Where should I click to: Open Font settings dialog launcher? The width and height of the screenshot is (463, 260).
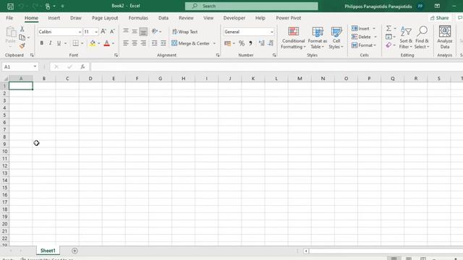coord(116,55)
